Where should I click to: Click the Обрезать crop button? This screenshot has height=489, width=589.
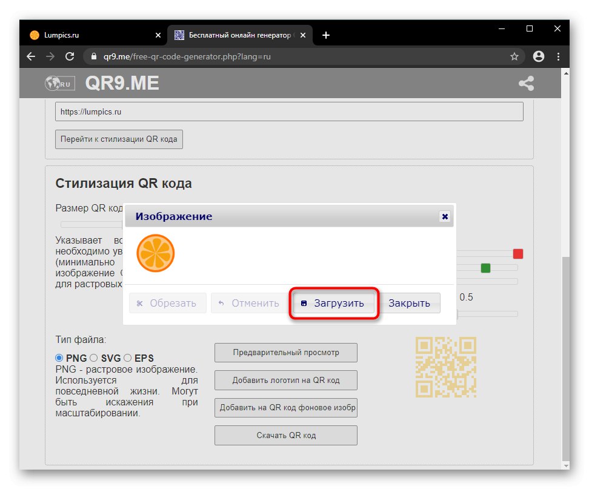pyautogui.click(x=167, y=303)
